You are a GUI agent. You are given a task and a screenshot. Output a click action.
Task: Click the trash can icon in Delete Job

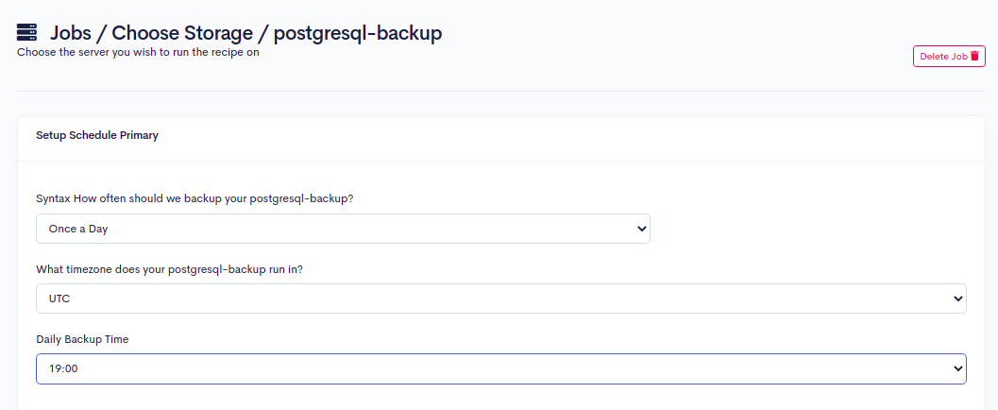975,57
